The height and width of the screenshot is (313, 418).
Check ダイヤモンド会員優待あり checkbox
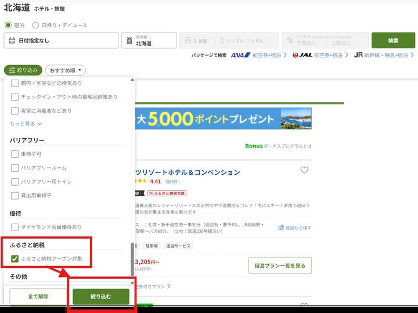[x=15, y=227]
